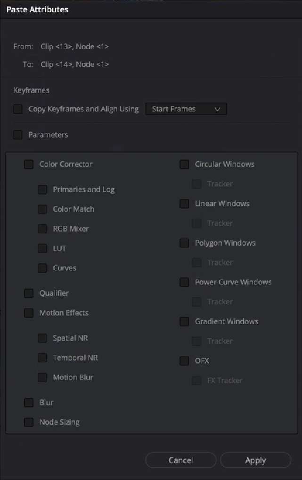Open the Start Frames dropdown
This screenshot has width=302, height=480.
[186, 109]
